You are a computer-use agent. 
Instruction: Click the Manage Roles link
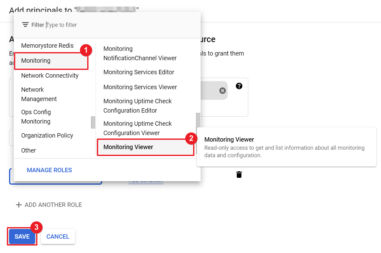tap(49, 170)
